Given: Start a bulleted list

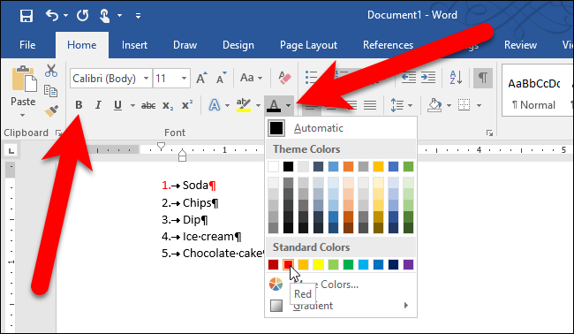Looking at the screenshot, I should [x=311, y=77].
